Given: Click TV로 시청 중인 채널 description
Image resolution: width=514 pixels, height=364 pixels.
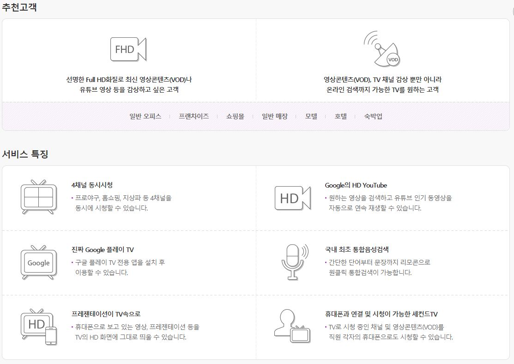Looking at the screenshot, I should point(386,327).
